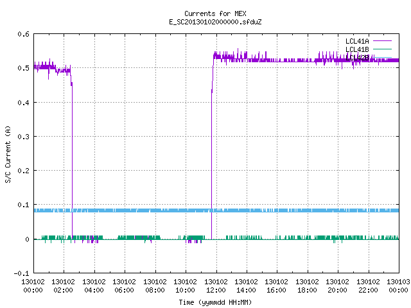This screenshot has height=308, width=411.
Task: Click the 130102 00:00 time tick label
Action: pos(33,286)
